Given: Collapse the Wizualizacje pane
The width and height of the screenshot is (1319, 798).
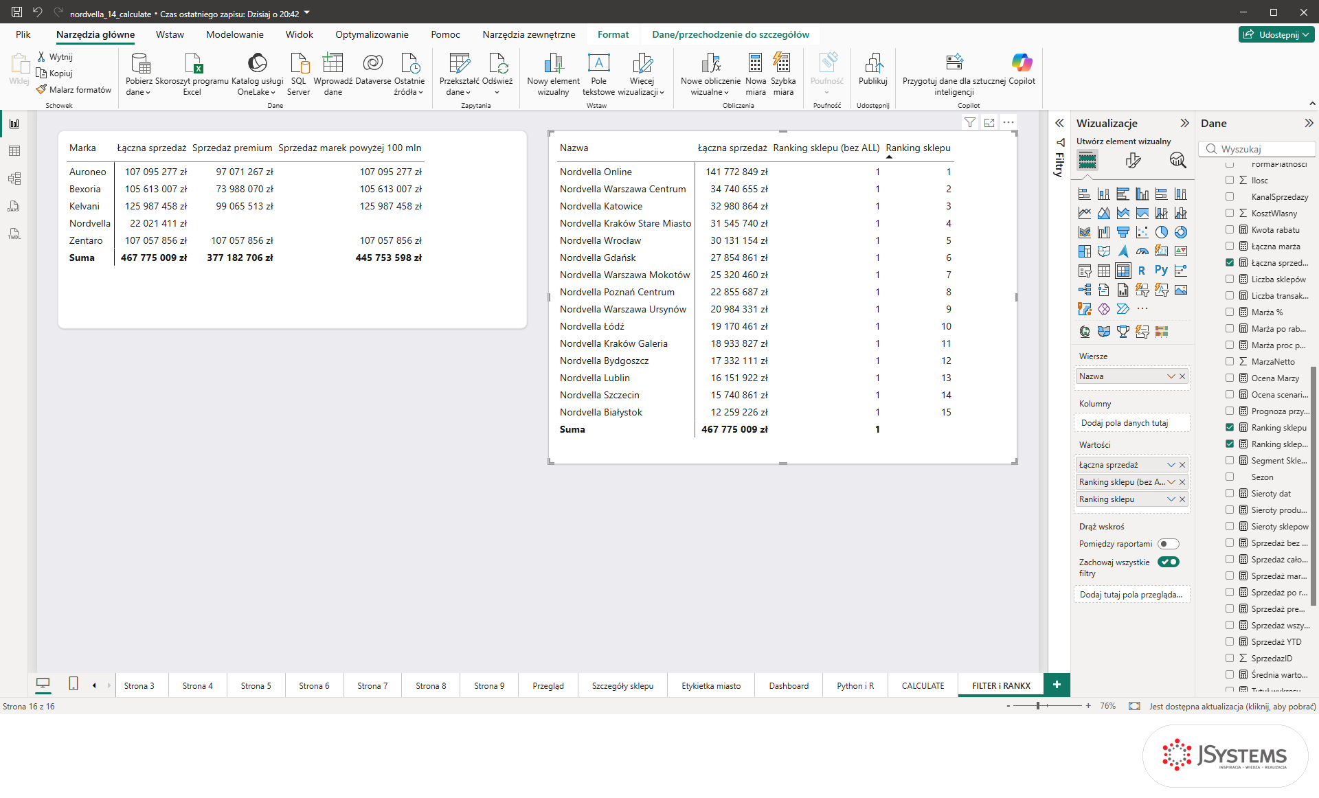Looking at the screenshot, I should click(x=1184, y=123).
